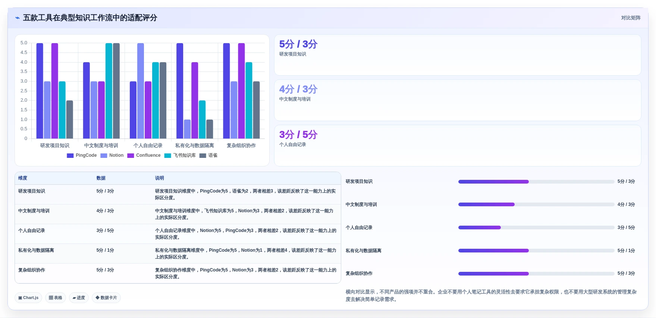
Task: Click the 语雀 bar in 研发项目知识 group
Action: coord(70,120)
